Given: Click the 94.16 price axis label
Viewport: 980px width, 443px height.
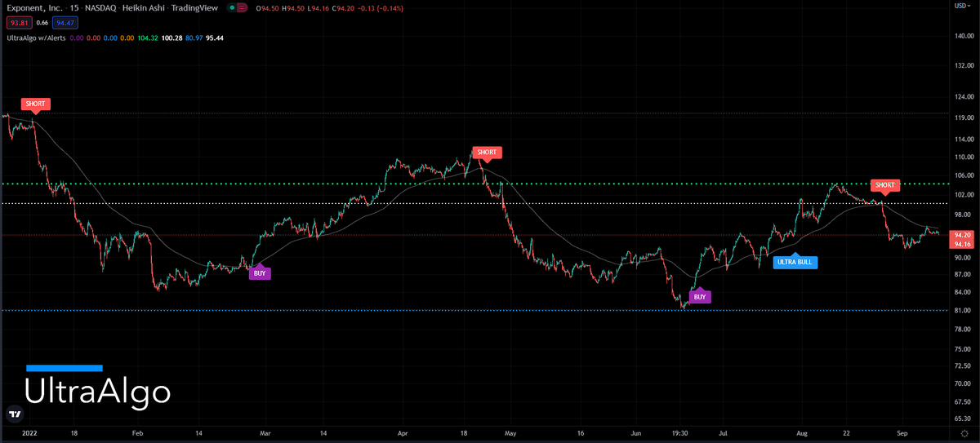Looking at the screenshot, I should [x=962, y=244].
